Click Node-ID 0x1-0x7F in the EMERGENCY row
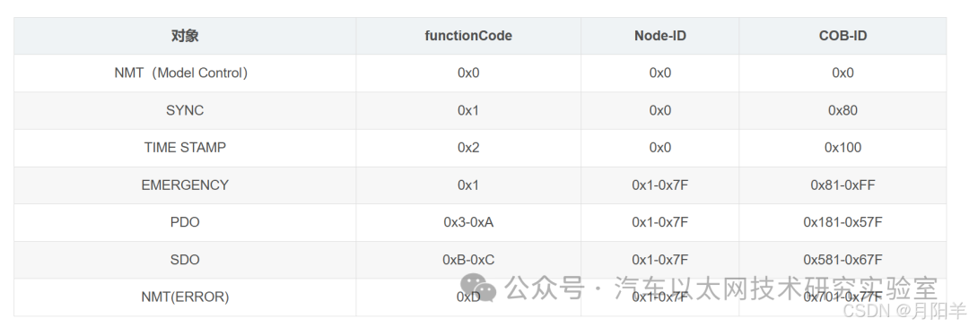This screenshot has height=327, width=969. 660,185
